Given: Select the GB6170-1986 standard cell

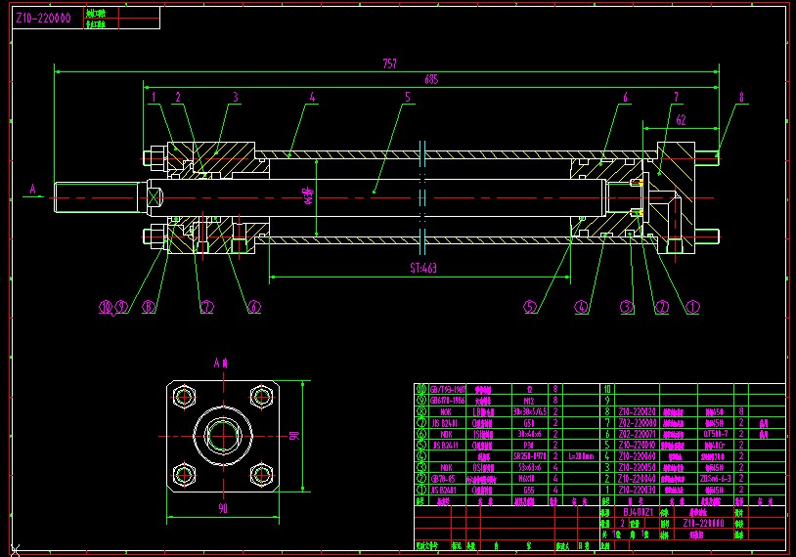Looking at the screenshot, I should coord(448,401).
